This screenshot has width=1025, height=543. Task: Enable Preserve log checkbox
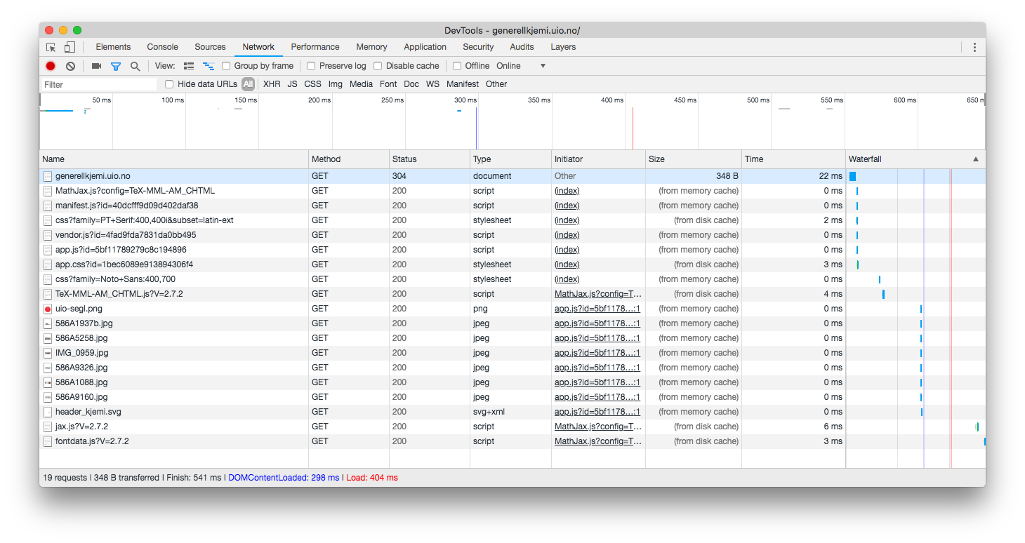click(x=311, y=66)
